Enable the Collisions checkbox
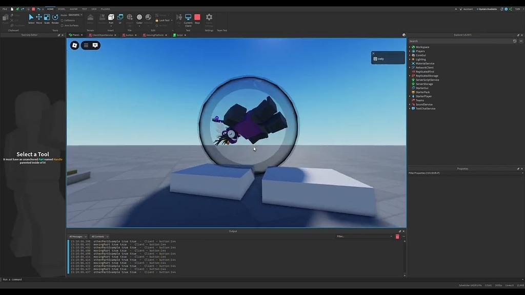 [x=62, y=20]
